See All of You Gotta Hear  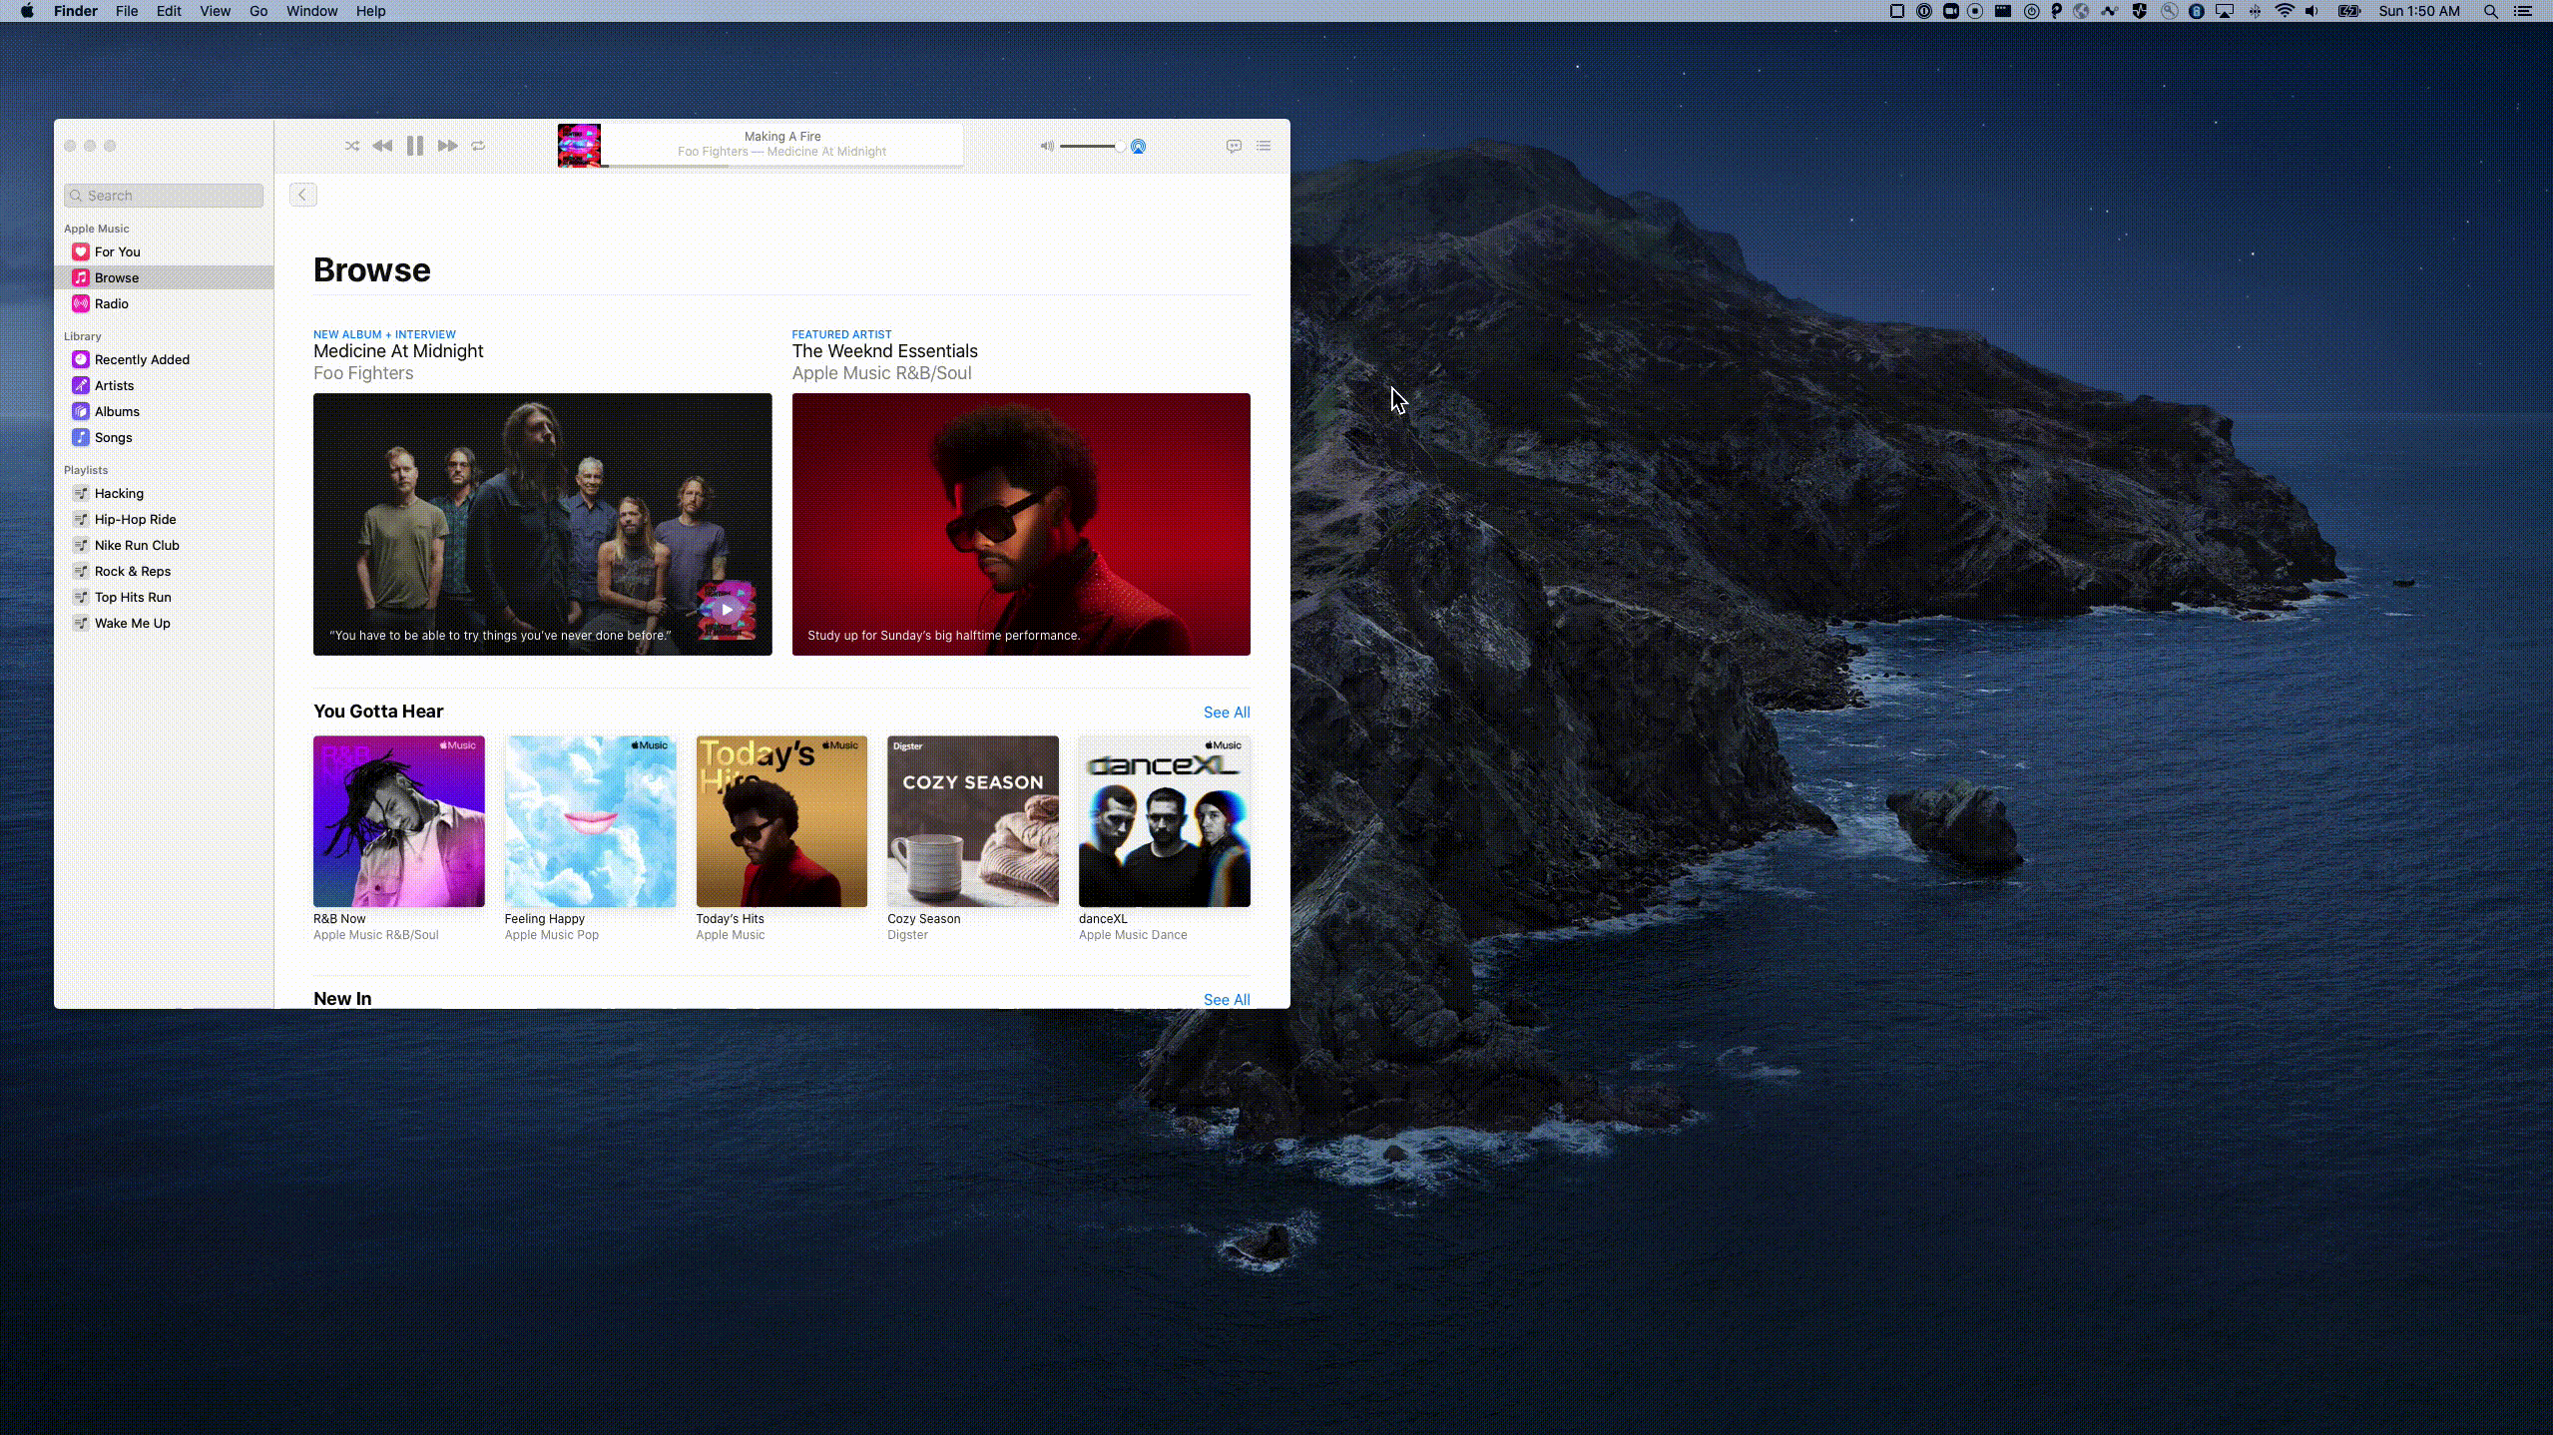(1226, 713)
